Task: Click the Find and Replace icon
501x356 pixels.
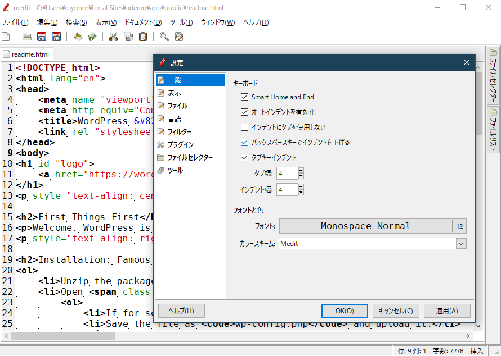Action: tap(179, 36)
